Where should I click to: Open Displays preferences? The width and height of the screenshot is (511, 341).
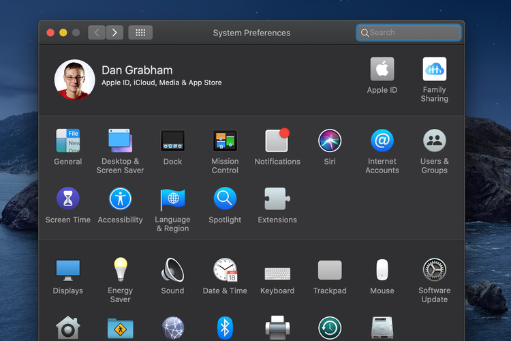(x=67, y=270)
